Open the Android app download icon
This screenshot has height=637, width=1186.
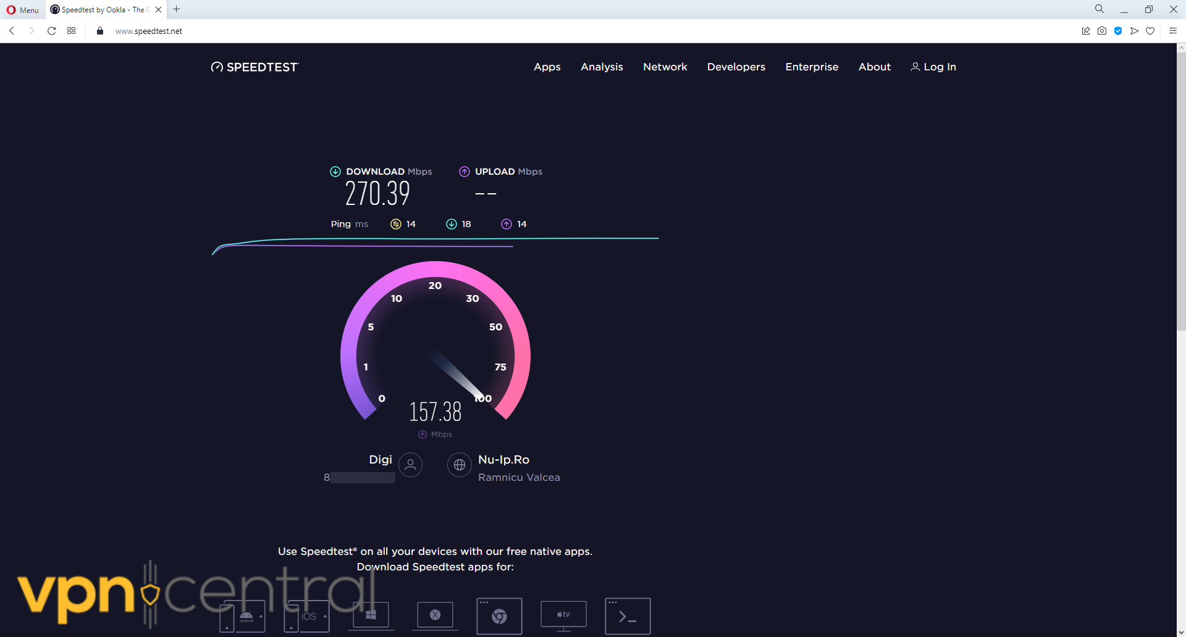pyautogui.click(x=243, y=616)
